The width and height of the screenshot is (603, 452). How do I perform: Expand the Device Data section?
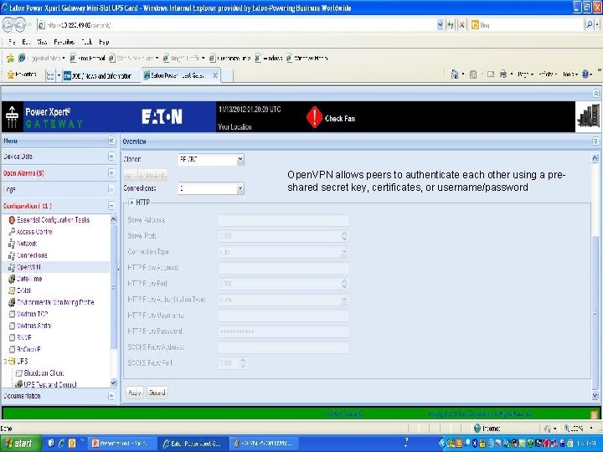[111, 157]
